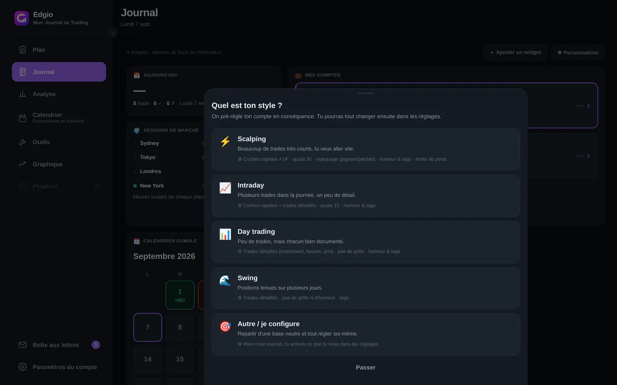Click the Outils wrench icon
Image resolution: width=617 pixels, height=385 pixels.
[x=23, y=142]
